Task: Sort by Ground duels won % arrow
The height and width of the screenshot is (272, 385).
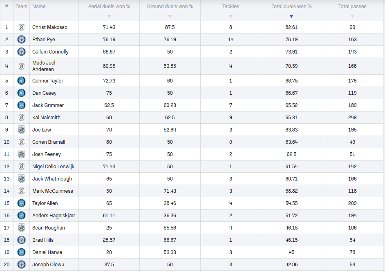Action: tap(170, 16)
